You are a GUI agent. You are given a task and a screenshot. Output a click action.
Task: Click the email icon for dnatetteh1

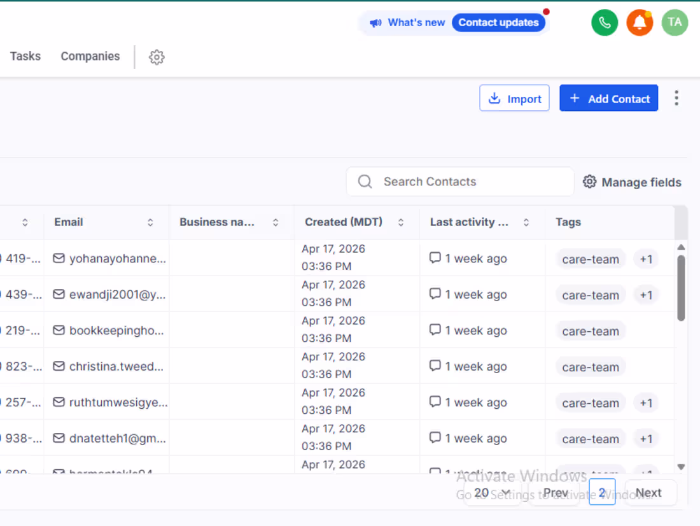click(x=59, y=438)
